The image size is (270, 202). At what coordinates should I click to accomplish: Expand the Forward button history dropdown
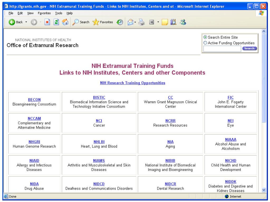point(40,22)
